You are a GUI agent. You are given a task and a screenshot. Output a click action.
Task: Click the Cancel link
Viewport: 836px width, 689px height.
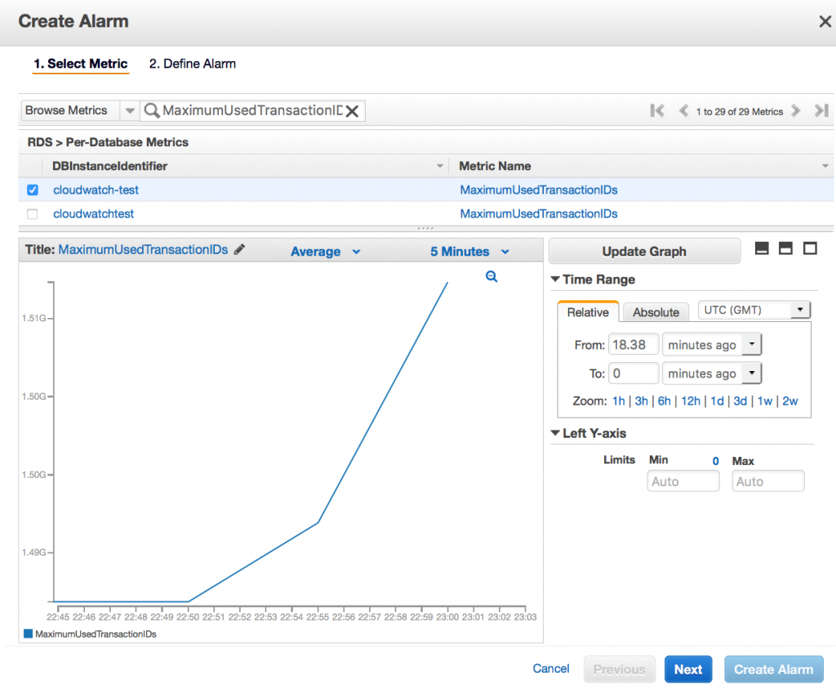point(551,669)
